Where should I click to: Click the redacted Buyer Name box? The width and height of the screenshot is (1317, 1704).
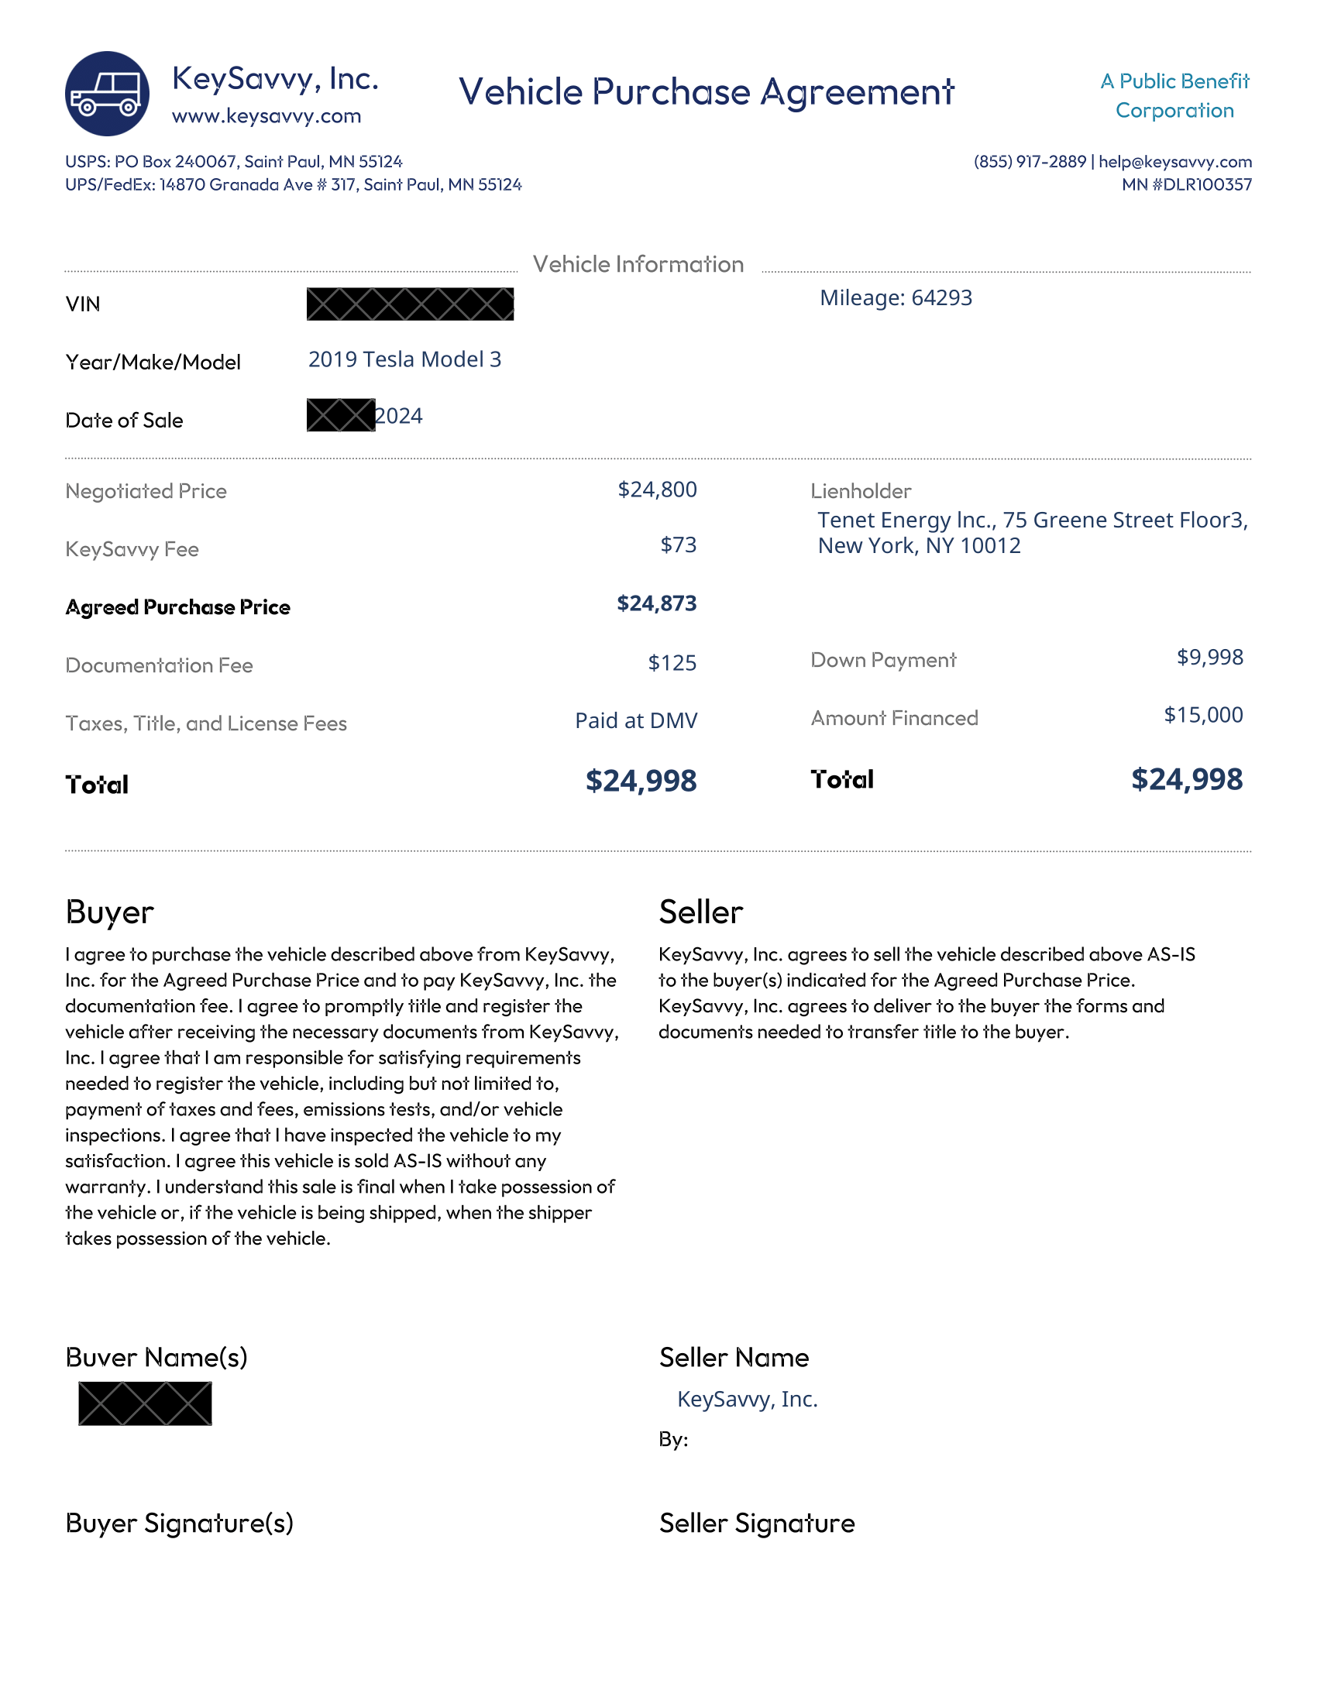[145, 1403]
